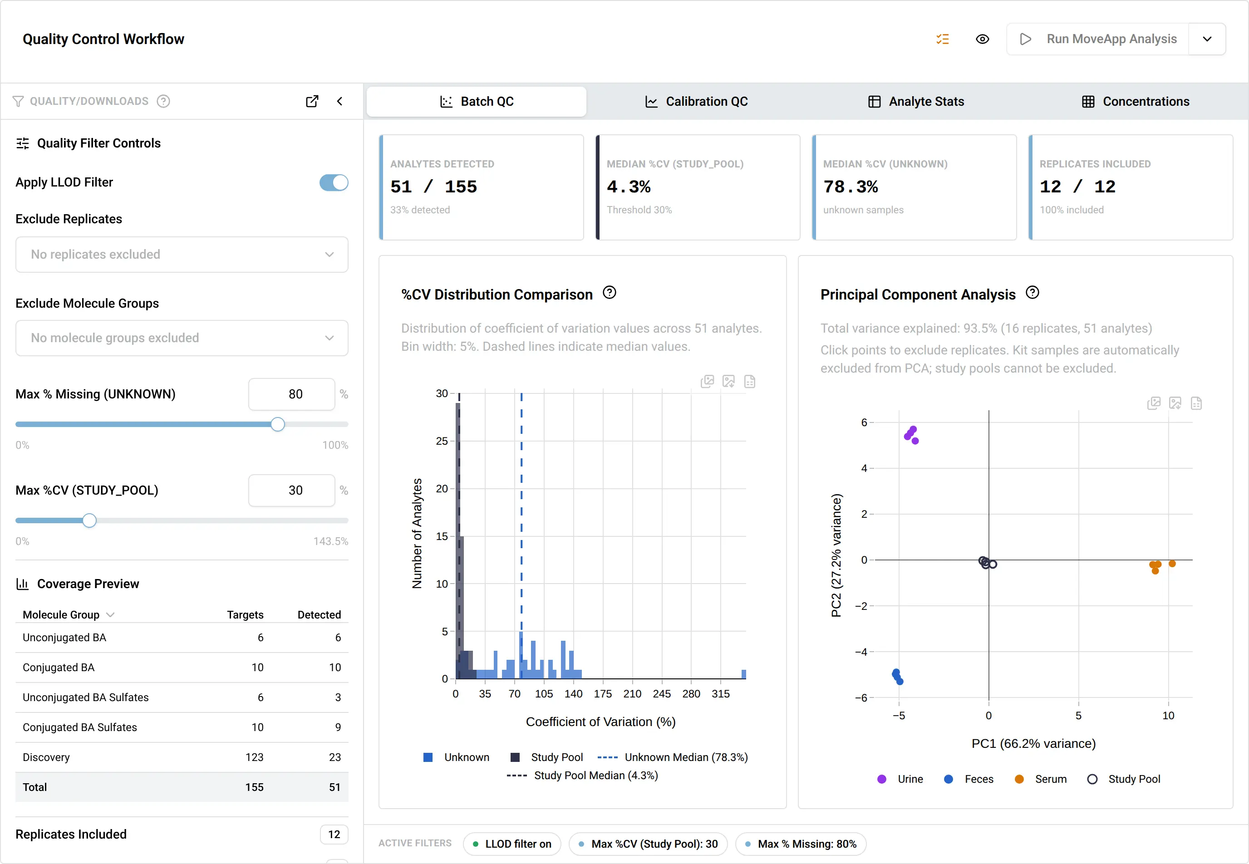The width and height of the screenshot is (1249, 864).
Task: Click the help icon for %CV Distribution Comparison
Action: point(610,293)
